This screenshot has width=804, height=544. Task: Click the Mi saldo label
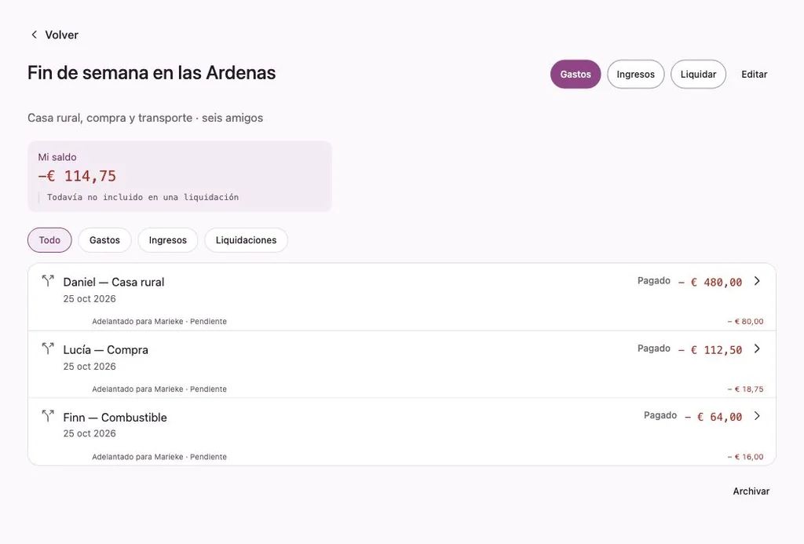click(x=57, y=158)
